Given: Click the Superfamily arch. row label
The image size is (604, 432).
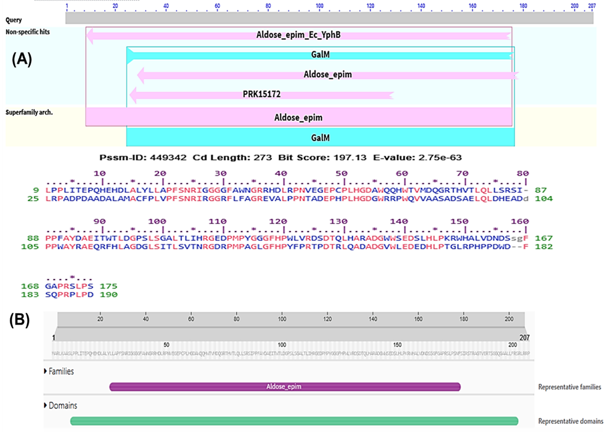Looking at the screenshot, I should click(29, 112).
